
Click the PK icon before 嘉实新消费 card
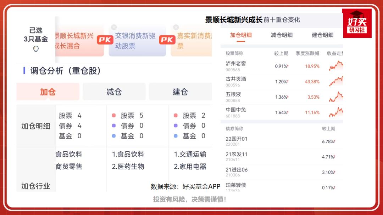[x=167, y=40]
